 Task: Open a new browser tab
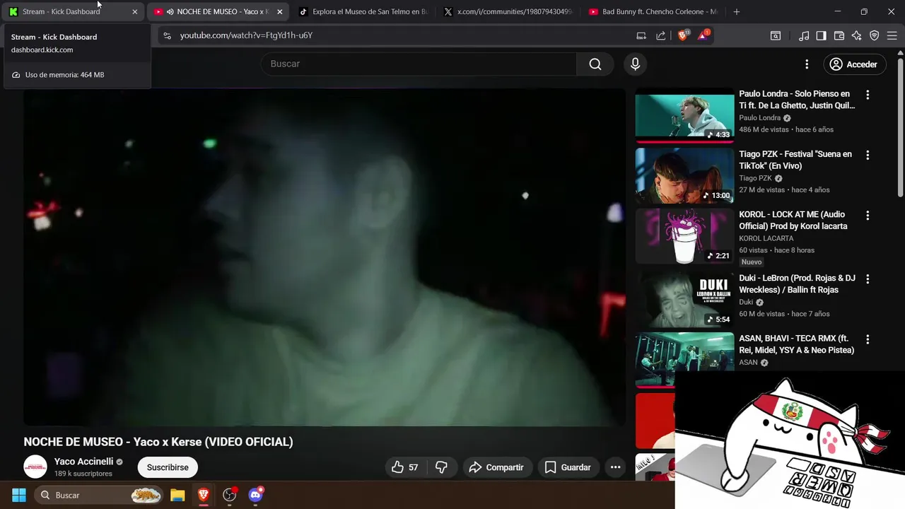[737, 12]
